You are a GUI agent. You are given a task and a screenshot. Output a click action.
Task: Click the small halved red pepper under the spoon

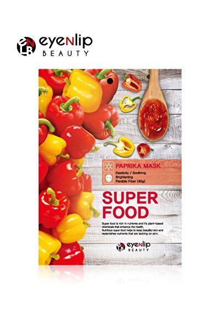144,150
